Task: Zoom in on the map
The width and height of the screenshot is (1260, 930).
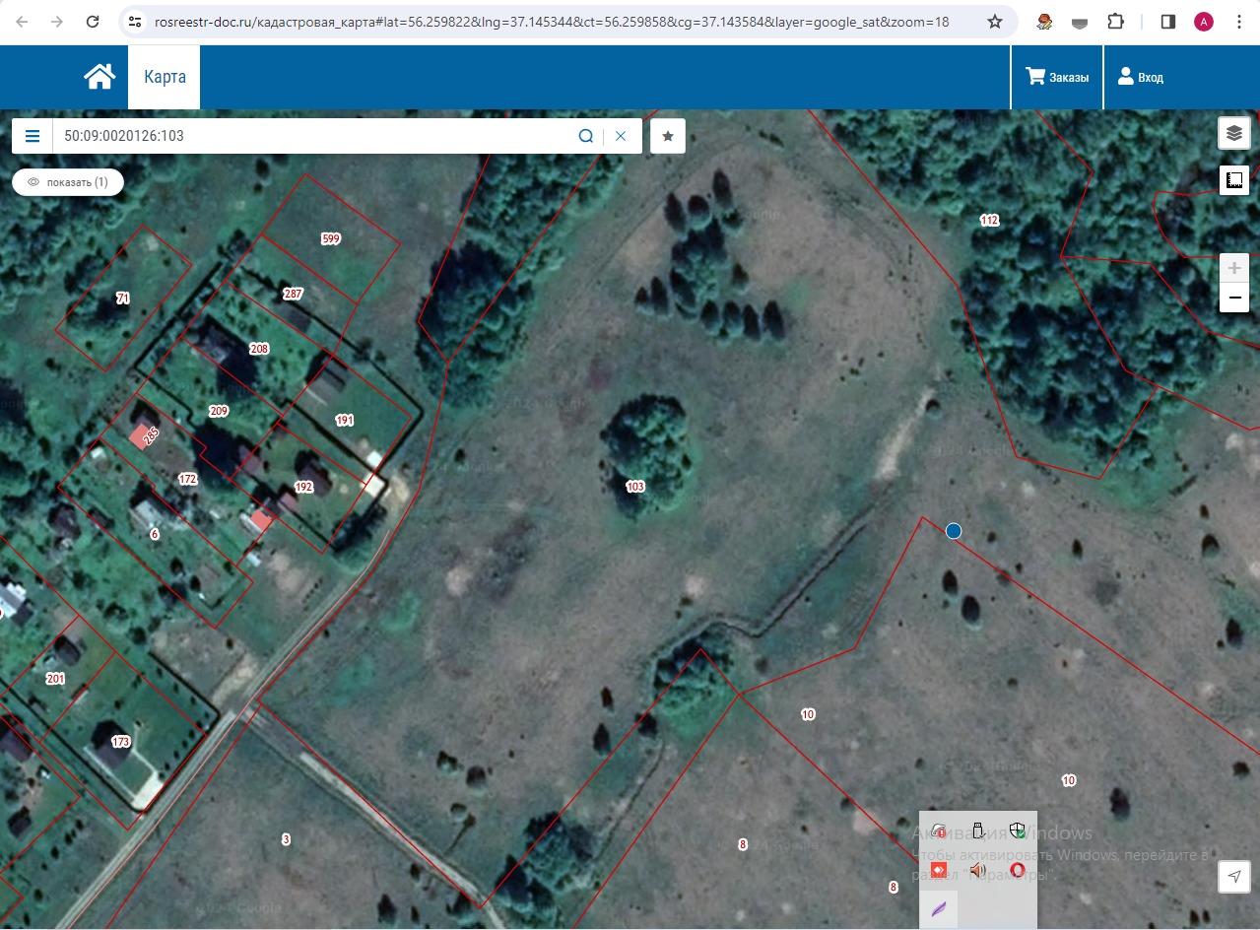Action: pyautogui.click(x=1234, y=268)
